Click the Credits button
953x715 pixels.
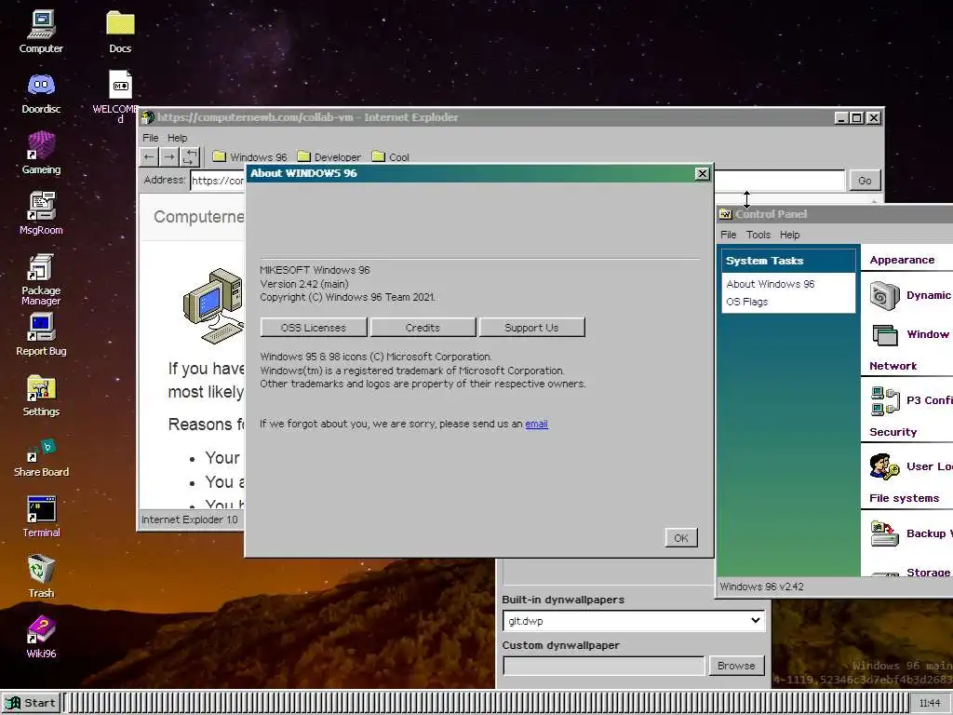tap(423, 327)
